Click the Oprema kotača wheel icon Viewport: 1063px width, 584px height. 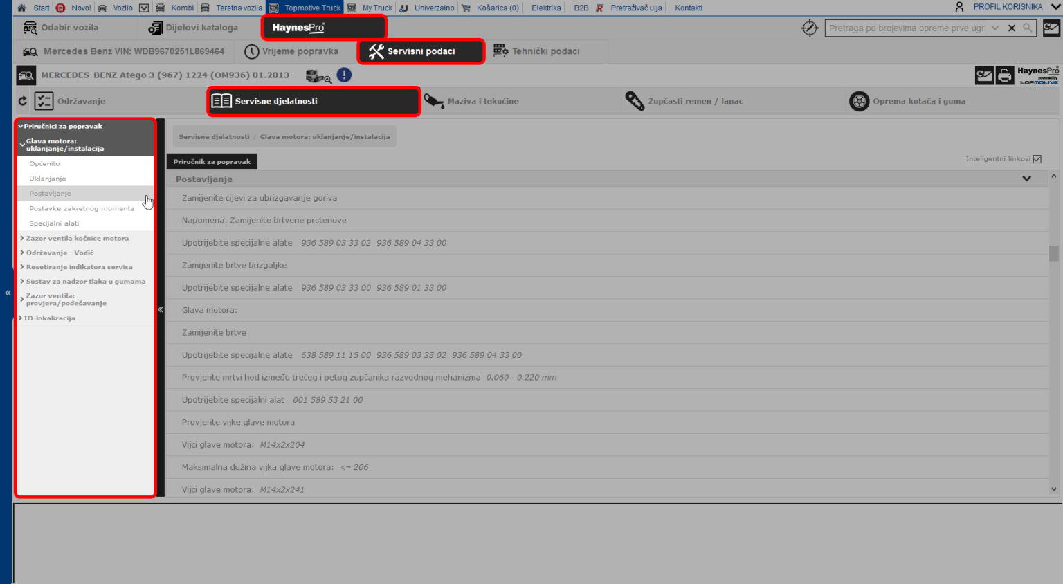pos(859,101)
